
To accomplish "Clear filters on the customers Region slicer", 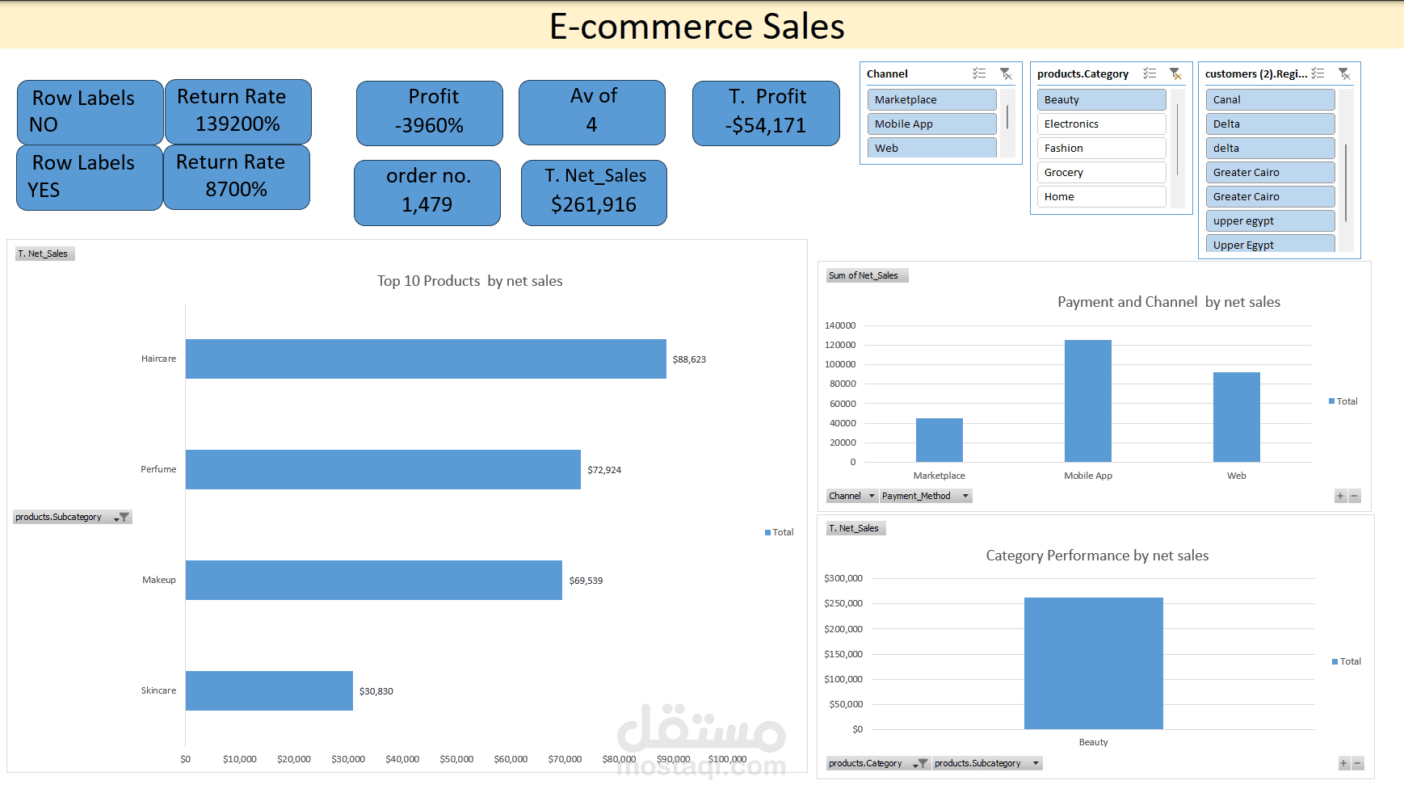I will 1344,73.
